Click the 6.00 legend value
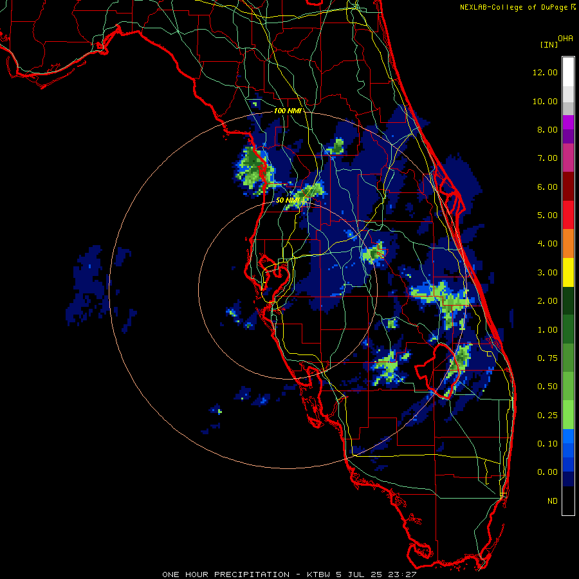 pos(547,187)
